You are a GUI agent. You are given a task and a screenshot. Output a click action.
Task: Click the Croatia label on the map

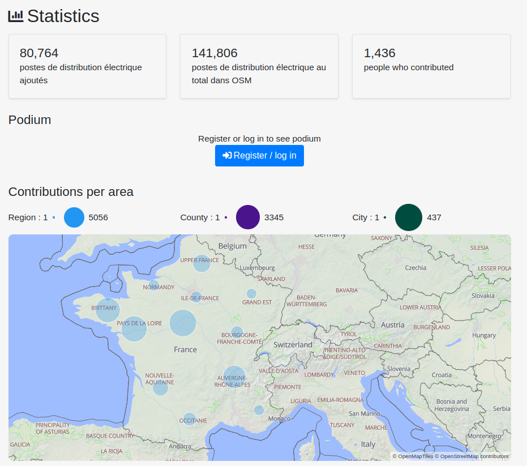coord(442,375)
